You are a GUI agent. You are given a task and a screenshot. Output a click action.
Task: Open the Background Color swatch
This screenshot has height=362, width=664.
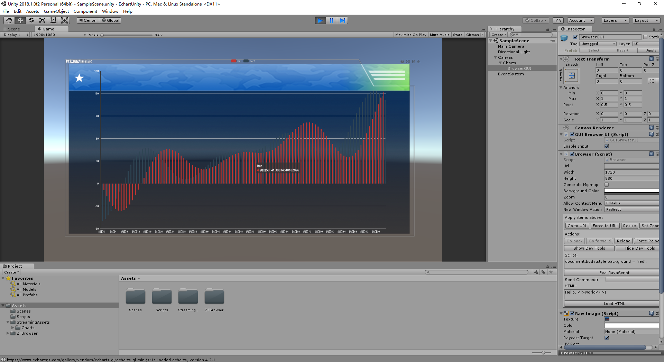(x=631, y=191)
